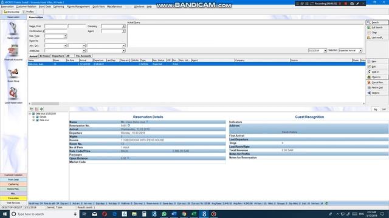Open the Room Move sidebar icon

[13, 75]
